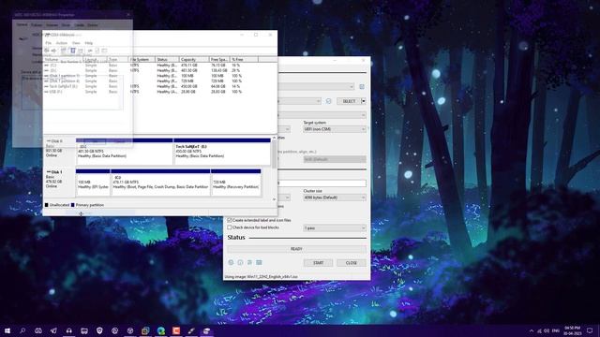
Task: Open the orange square taskbar app
Action: pos(176,330)
